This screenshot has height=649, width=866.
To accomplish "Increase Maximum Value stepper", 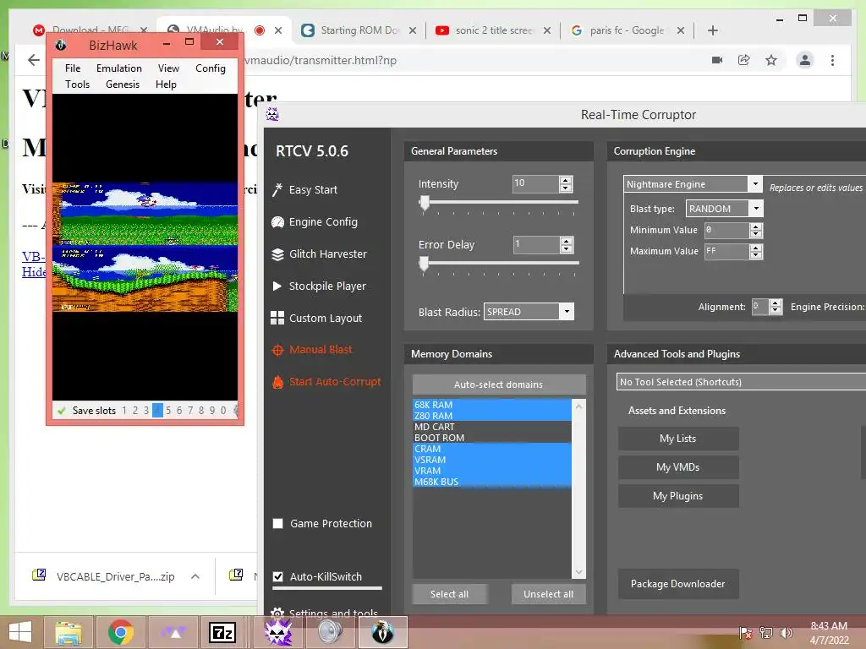I will pyautogui.click(x=756, y=248).
